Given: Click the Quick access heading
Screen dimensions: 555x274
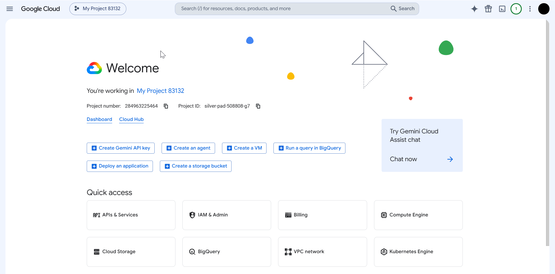Looking at the screenshot, I should [x=109, y=192].
